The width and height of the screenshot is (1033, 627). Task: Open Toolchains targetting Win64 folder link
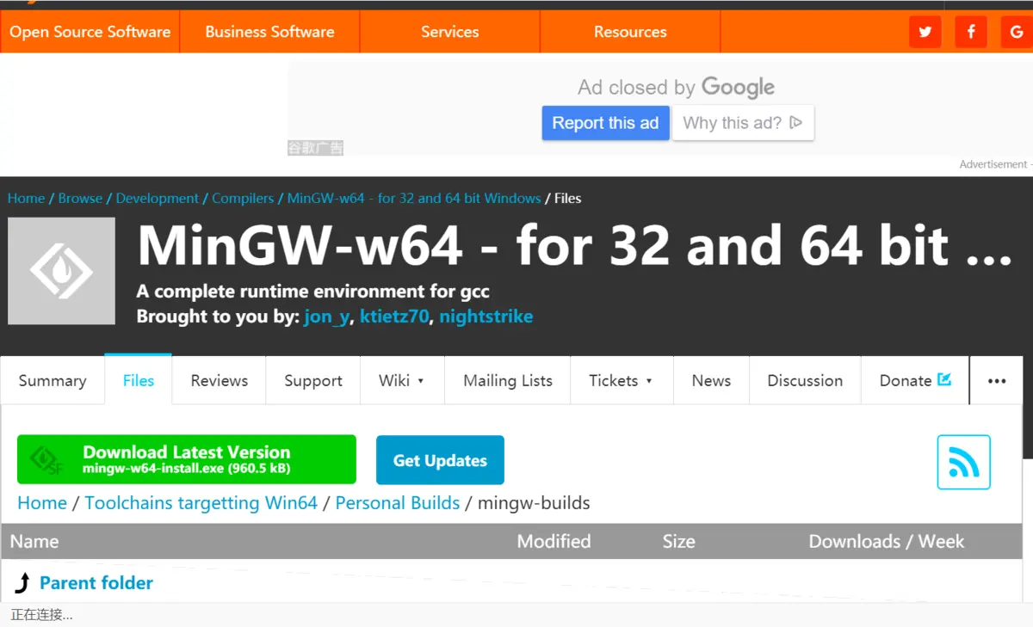(x=201, y=503)
